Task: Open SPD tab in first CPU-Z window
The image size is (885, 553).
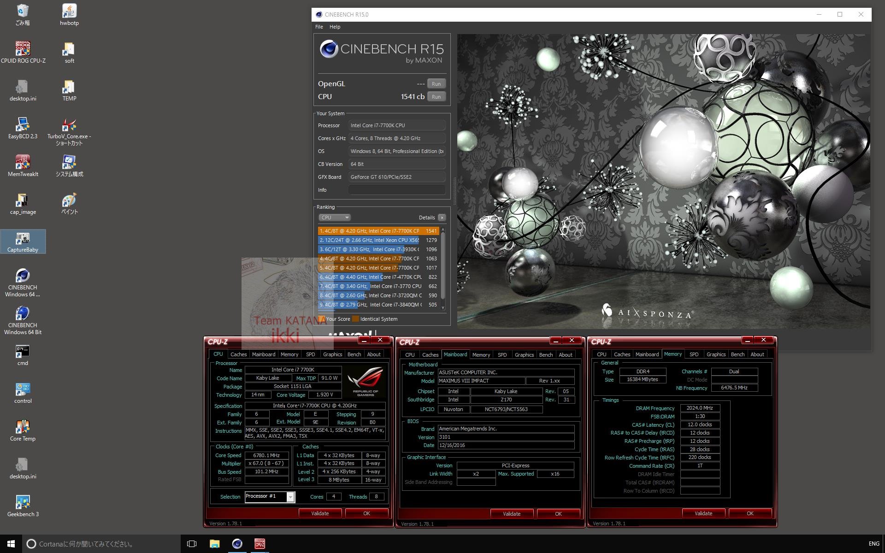Action: click(x=310, y=354)
